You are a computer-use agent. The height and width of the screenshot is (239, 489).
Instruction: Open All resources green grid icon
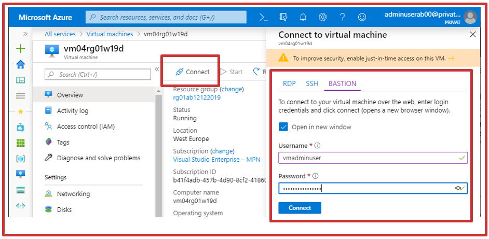(21, 143)
